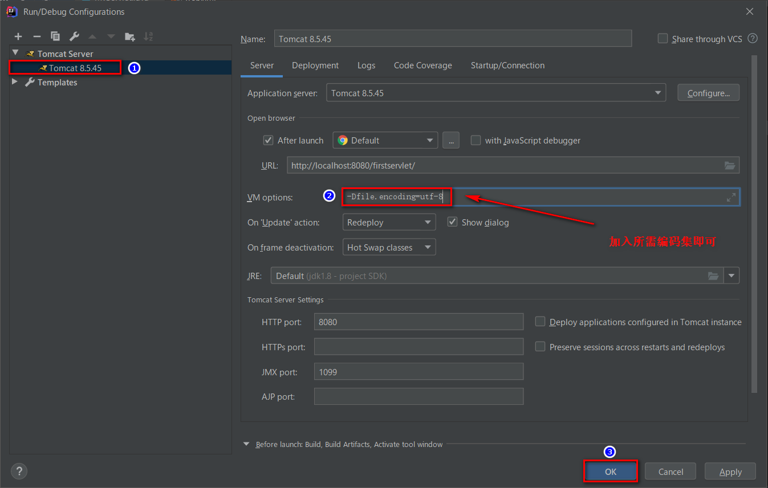The width and height of the screenshot is (768, 488).
Task: Open JRE dropdown arrow
Action: tap(732, 276)
